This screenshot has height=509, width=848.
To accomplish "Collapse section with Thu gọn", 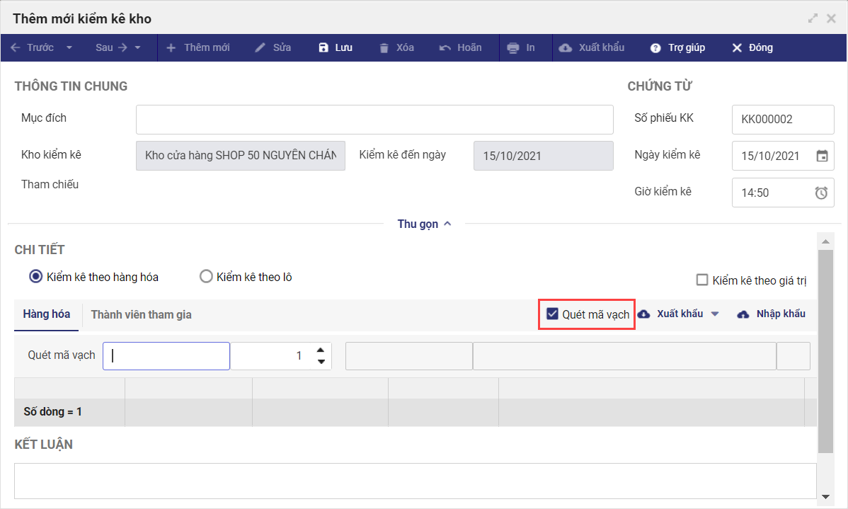I will (424, 224).
